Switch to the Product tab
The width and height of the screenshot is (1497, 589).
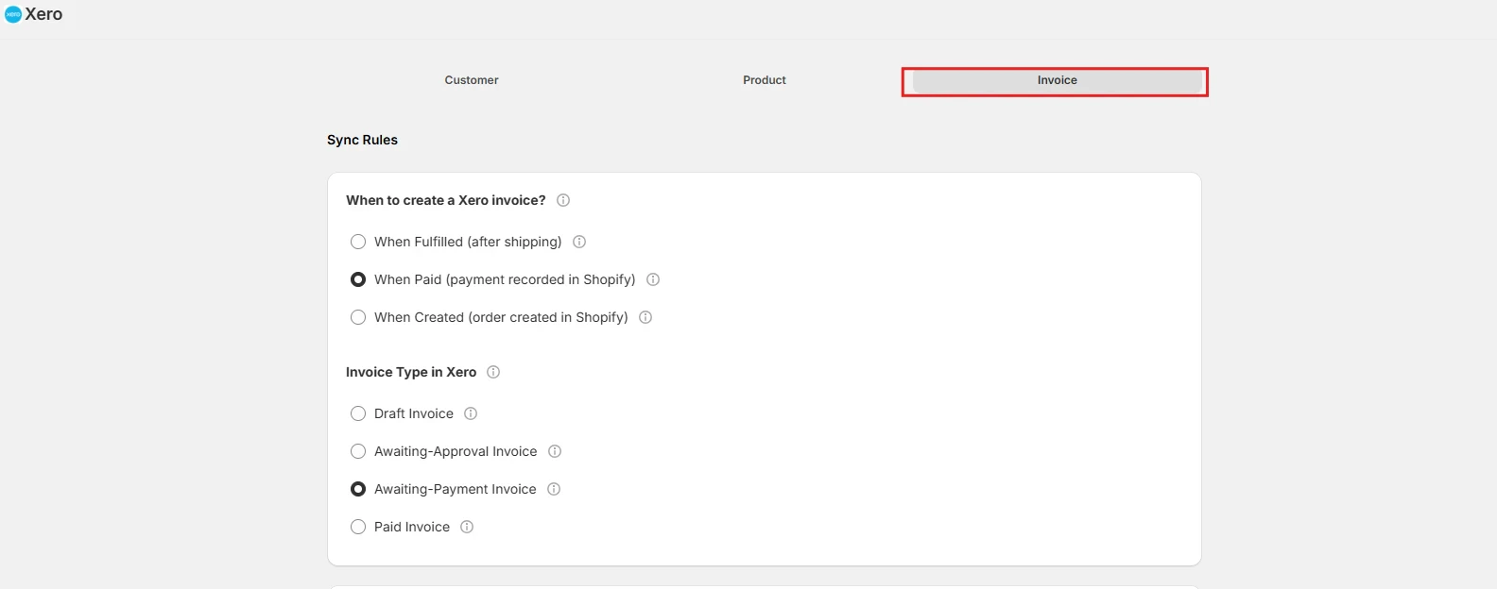coord(765,80)
